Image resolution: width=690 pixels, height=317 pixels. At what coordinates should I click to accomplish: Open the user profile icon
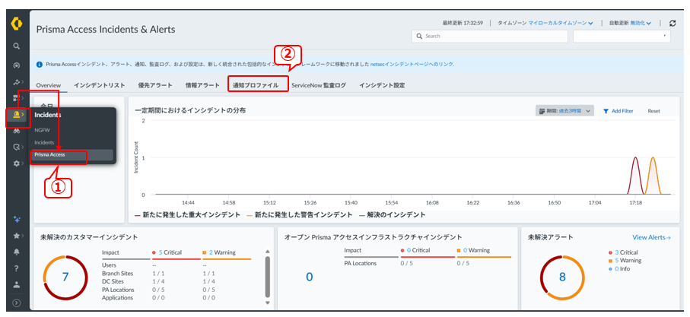16,284
